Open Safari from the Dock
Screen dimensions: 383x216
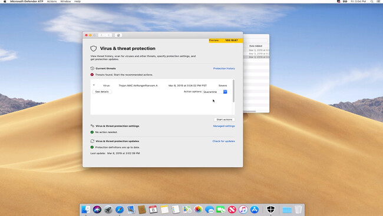120,210
